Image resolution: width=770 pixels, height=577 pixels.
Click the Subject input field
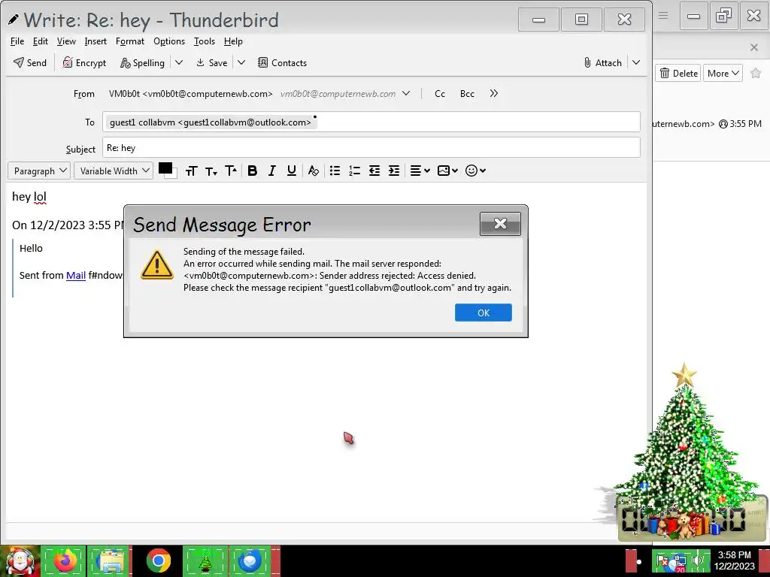(x=371, y=148)
